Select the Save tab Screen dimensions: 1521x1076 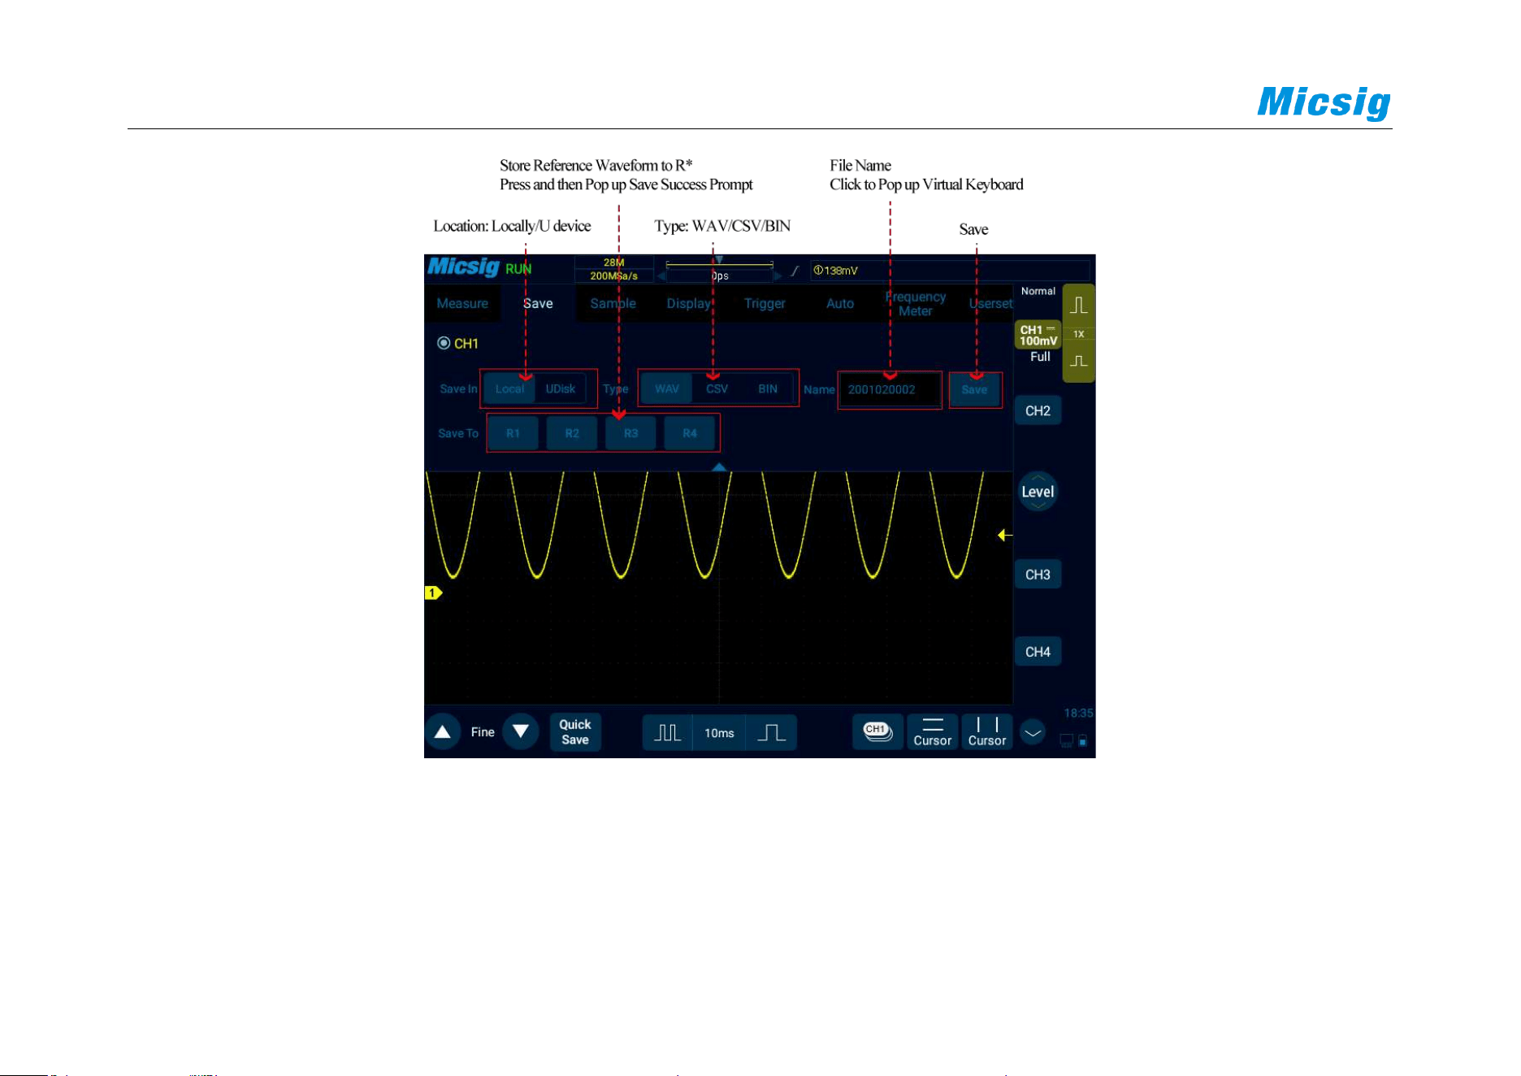(538, 303)
